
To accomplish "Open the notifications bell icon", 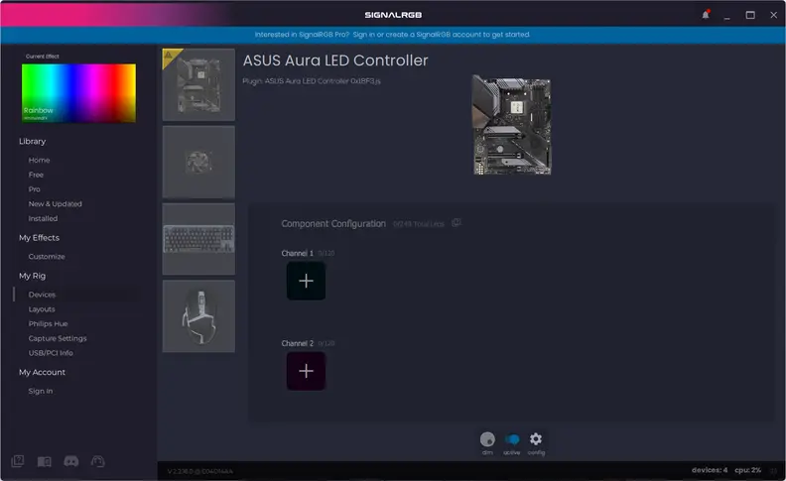I will point(706,15).
